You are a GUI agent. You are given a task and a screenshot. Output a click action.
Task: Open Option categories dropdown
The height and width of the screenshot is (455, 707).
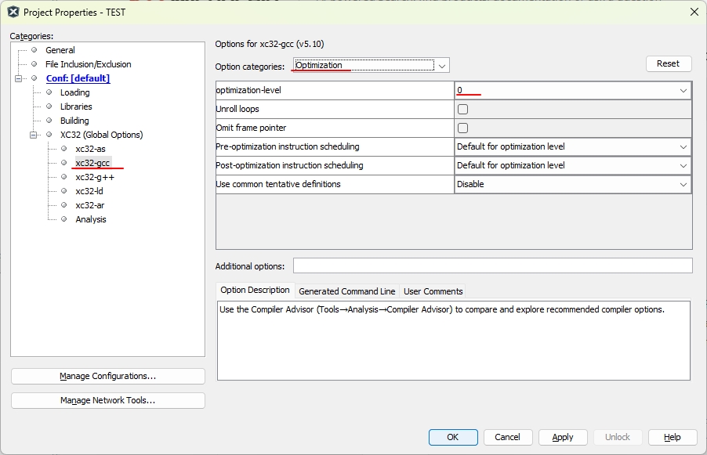(x=371, y=65)
